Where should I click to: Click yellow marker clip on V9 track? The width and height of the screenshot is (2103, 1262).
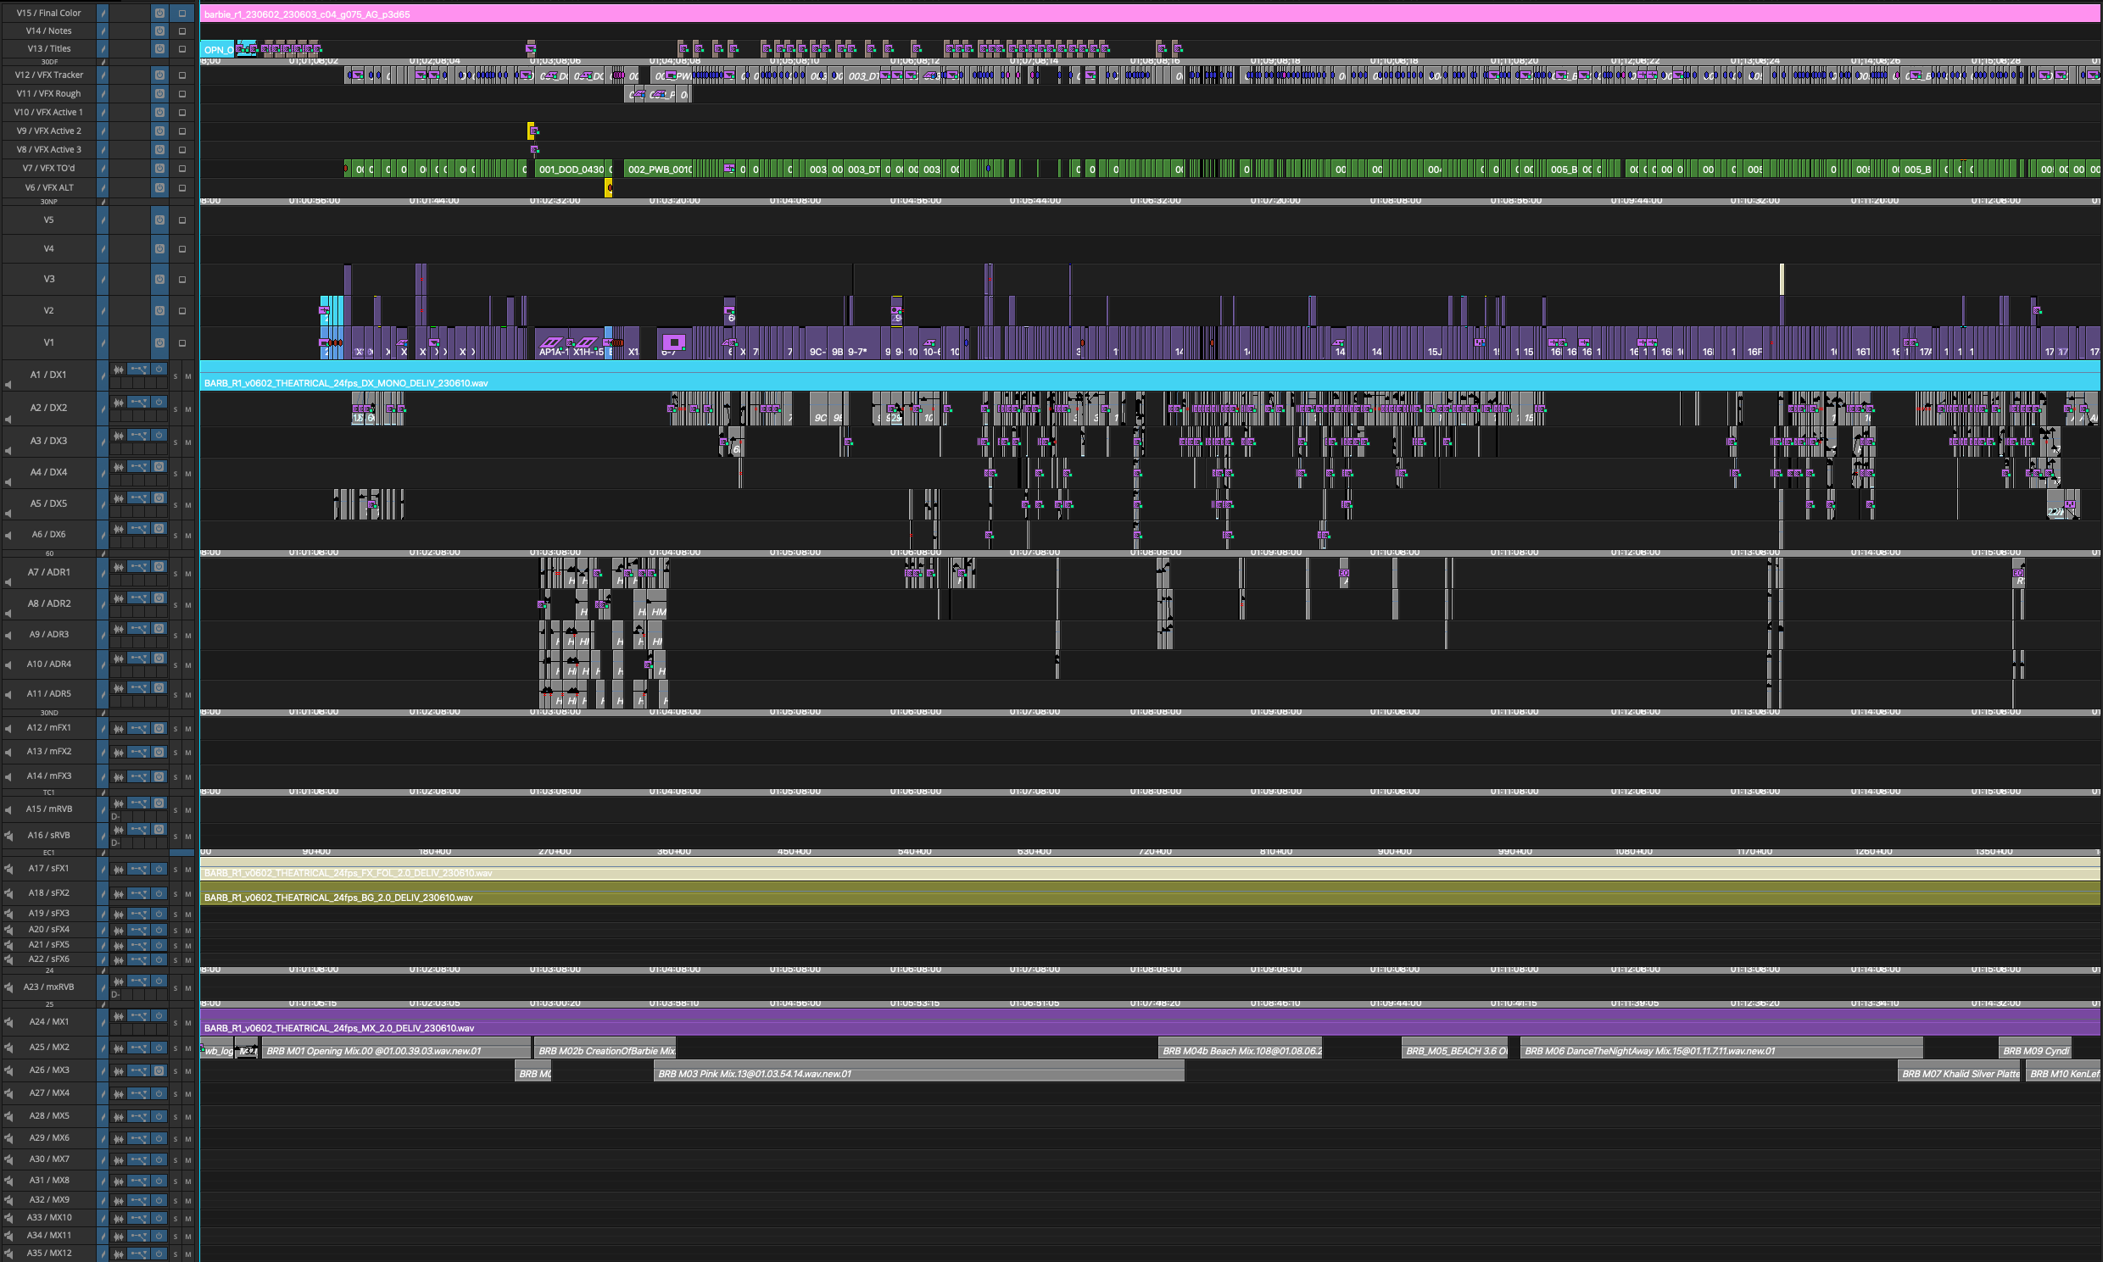click(x=532, y=131)
